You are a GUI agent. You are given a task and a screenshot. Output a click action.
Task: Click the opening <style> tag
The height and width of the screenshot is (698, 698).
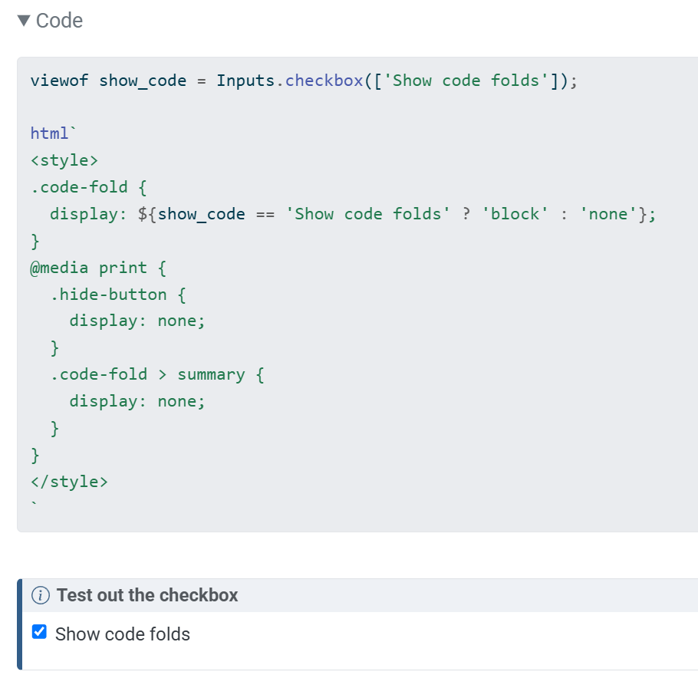tap(64, 160)
